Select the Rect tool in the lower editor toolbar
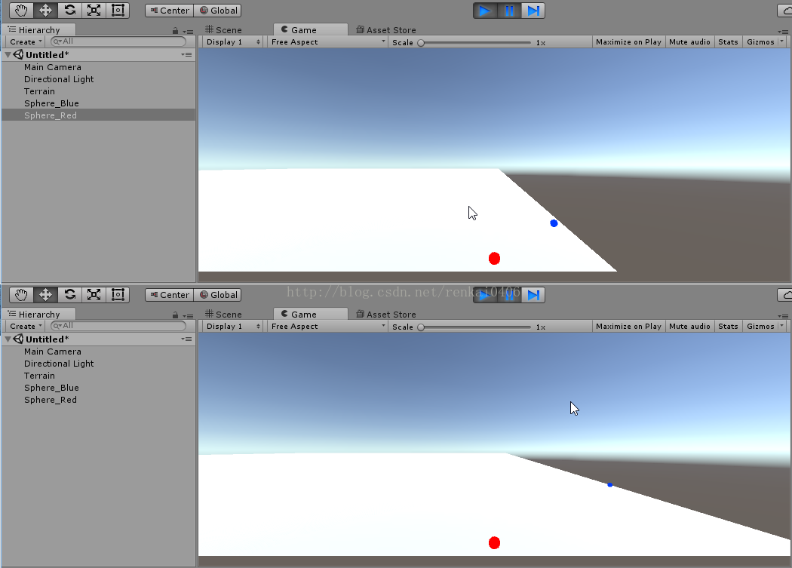The height and width of the screenshot is (568, 792). click(118, 295)
